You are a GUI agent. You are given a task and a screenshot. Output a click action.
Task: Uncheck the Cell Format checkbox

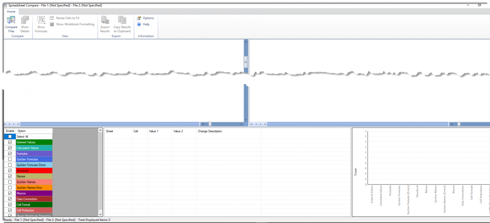pos(10,205)
